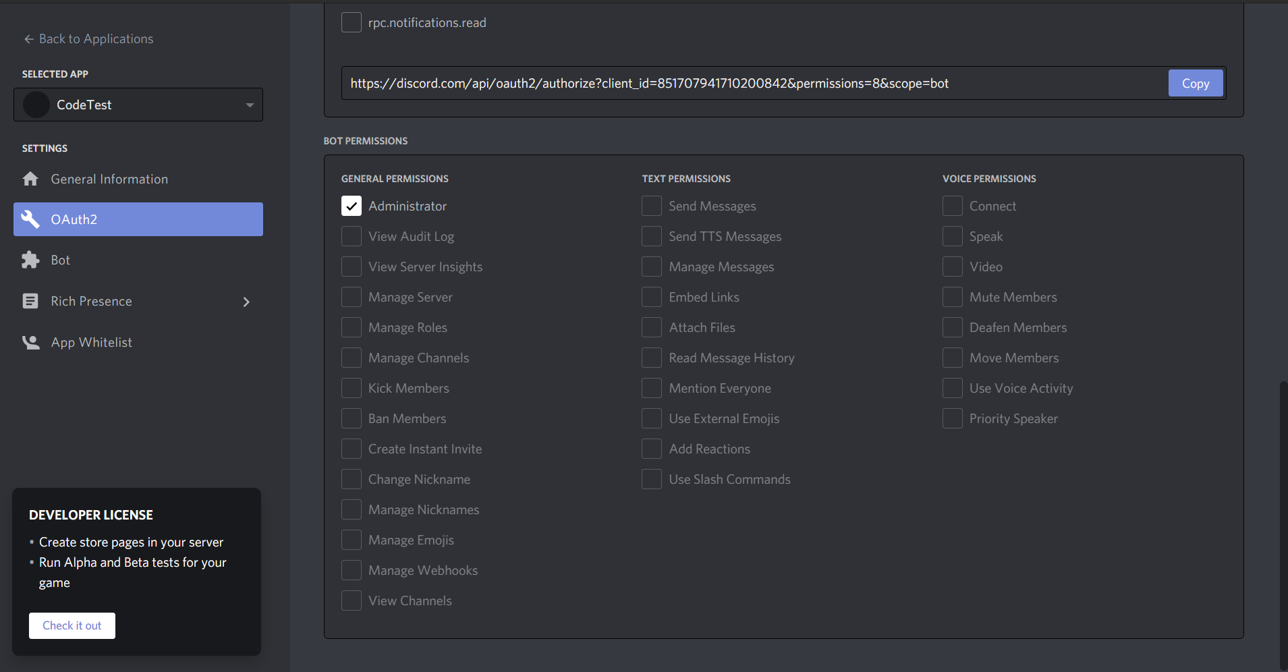Viewport: 1288px width, 672px height.
Task: Check the Mute Members voice permission
Action: click(953, 297)
